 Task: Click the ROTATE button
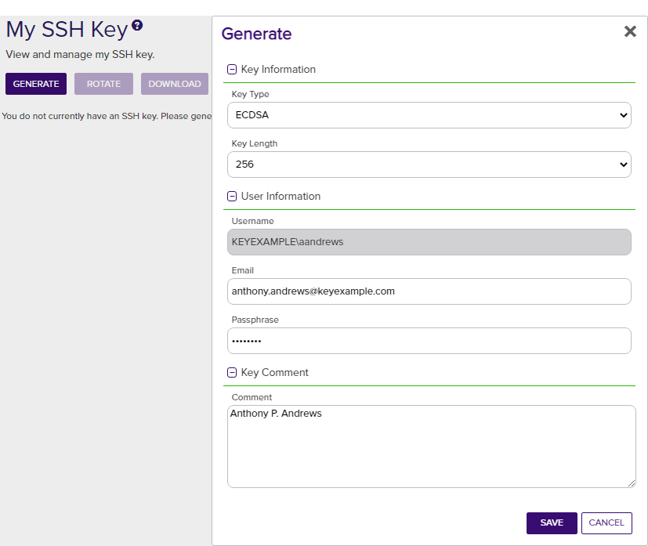click(103, 84)
